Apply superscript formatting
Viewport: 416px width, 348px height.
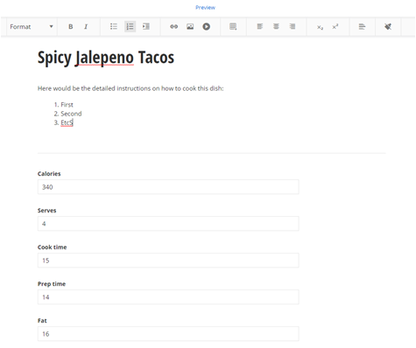click(x=335, y=27)
